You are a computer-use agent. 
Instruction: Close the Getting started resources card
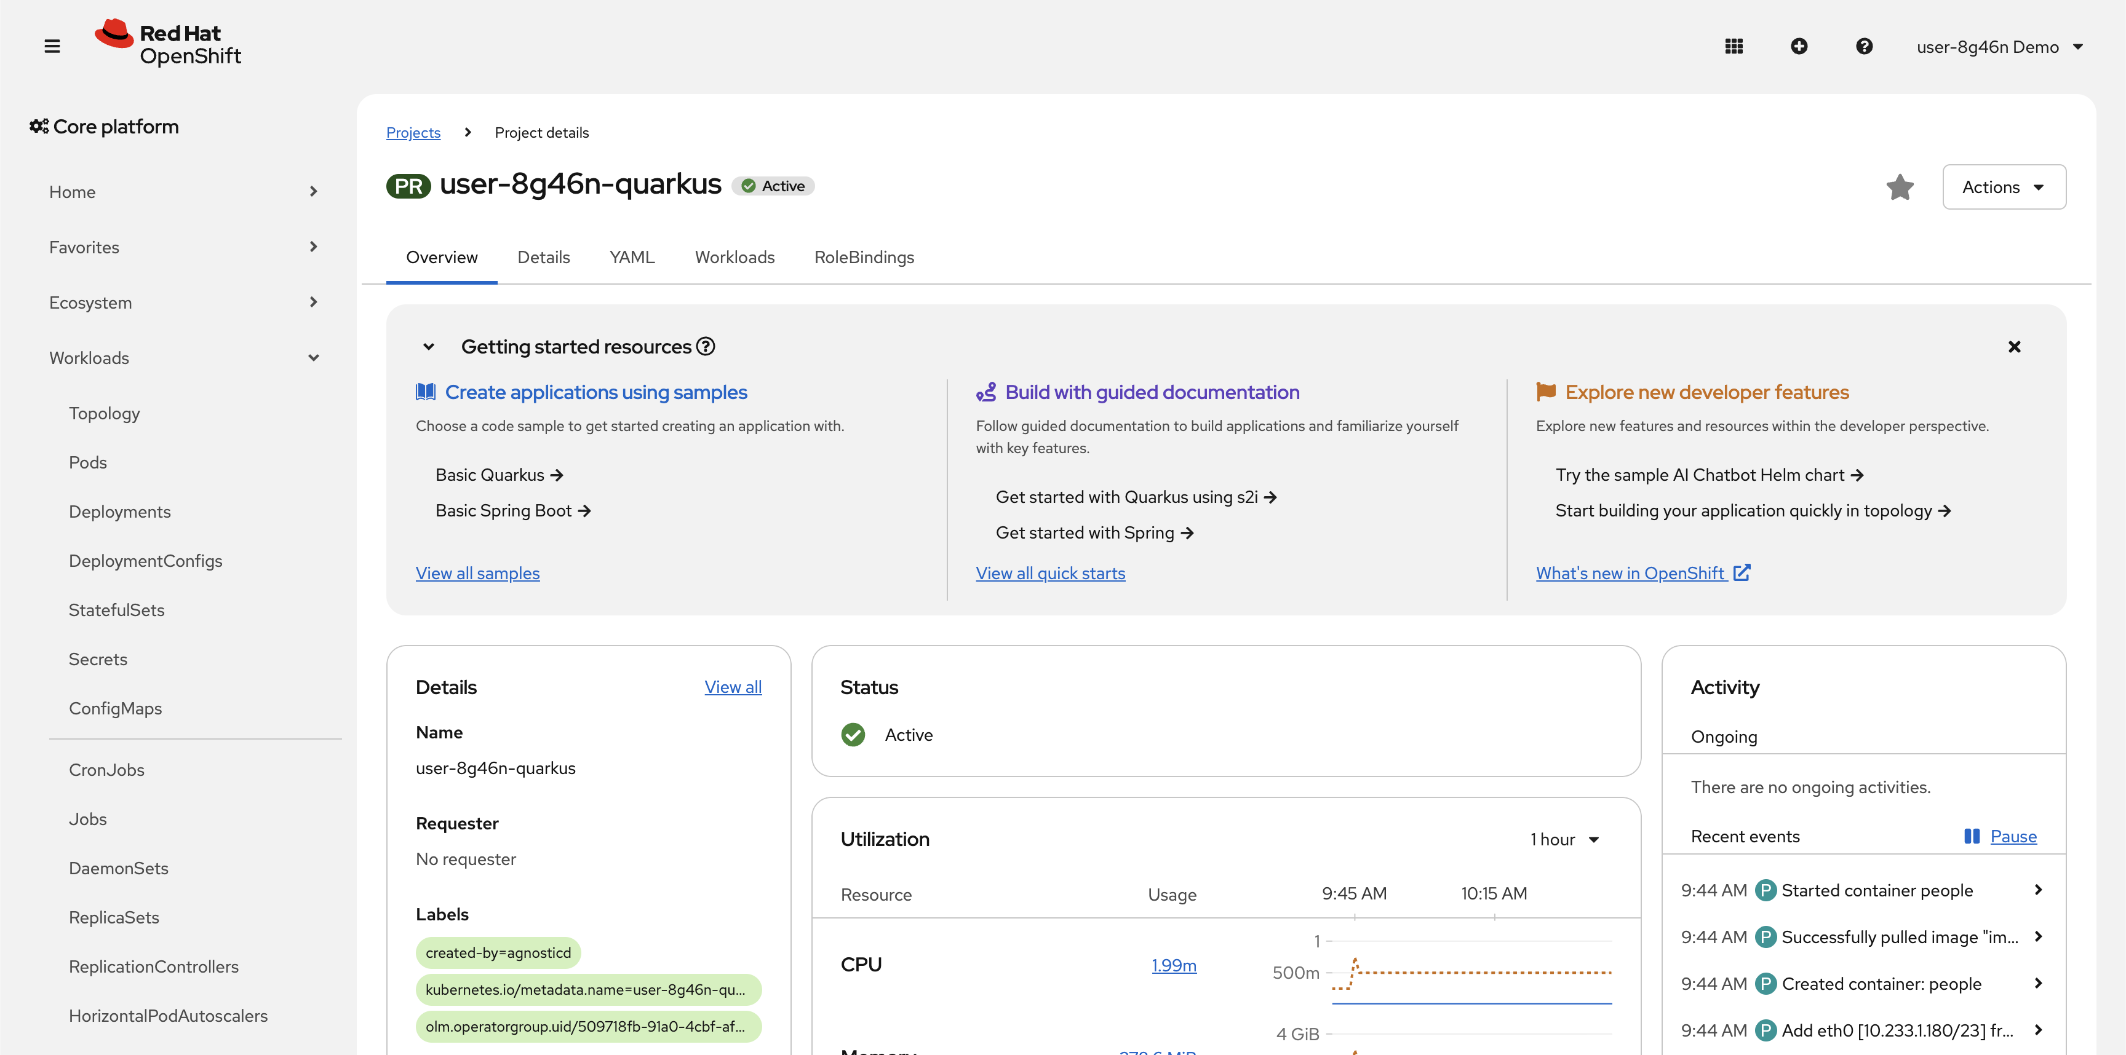2014,347
